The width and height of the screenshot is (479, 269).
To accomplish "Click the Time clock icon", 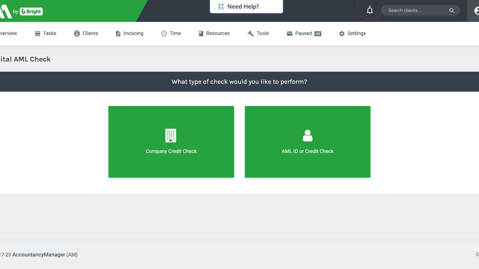I will pyautogui.click(x=164, y=33).
